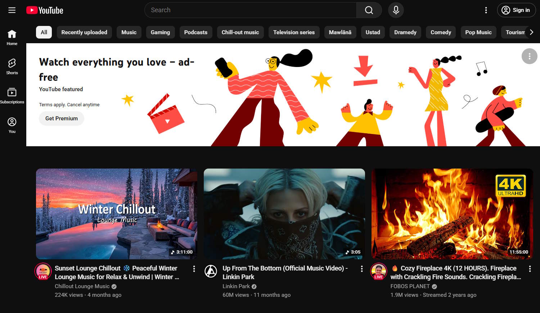The width and height of the screenshot is (540, 313).
Task: Click the 'Watch everything you love' banner heading
Action: [117, 69]
